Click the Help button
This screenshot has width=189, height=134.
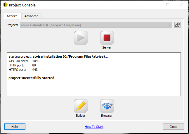coord(15,127)
